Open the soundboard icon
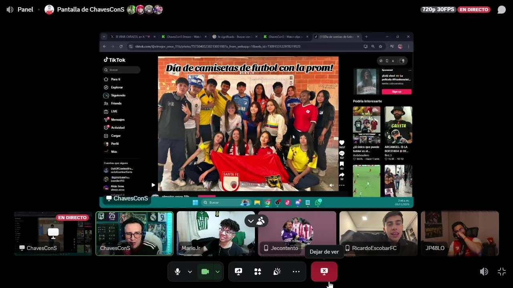Screen dimensions: 513x288 277,272
